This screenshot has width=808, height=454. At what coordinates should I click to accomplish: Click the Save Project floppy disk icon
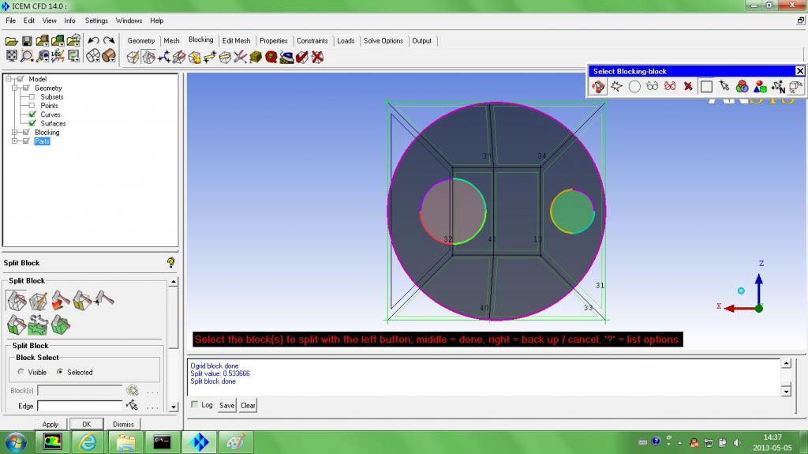tap(27, 41)
